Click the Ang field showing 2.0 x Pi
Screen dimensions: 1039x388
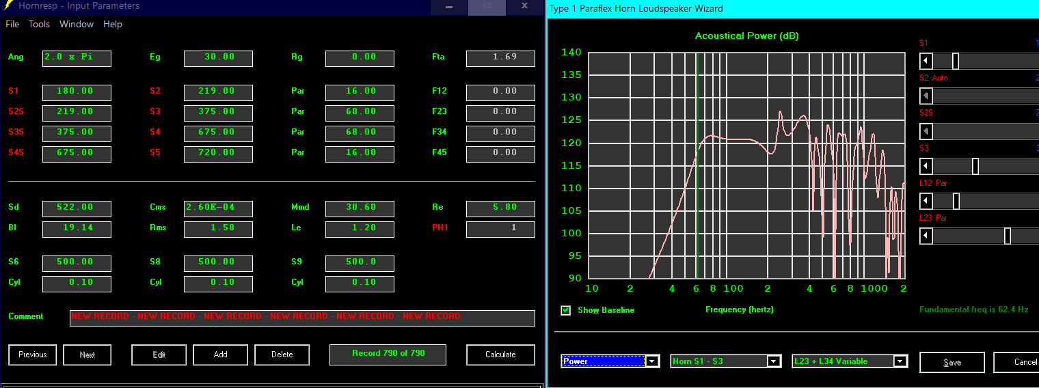77,58
